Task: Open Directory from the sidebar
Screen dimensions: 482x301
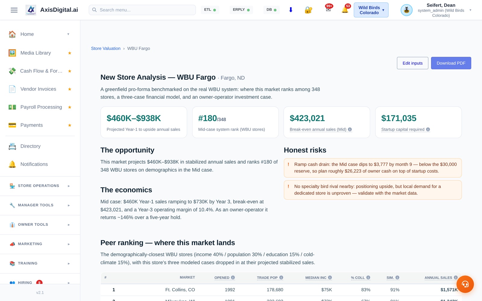Action: click(30, 146)
